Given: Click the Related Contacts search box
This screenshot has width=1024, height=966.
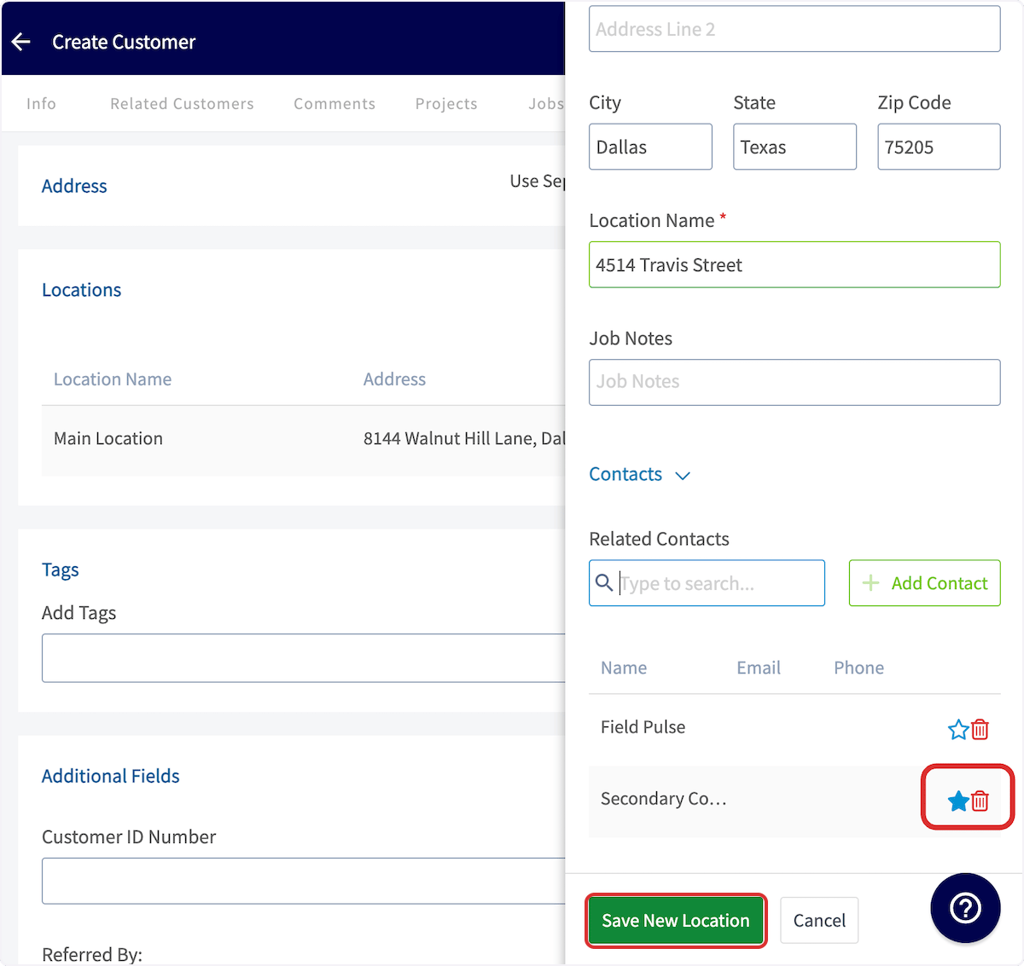Looking at the screenshot, I should [x=707, y=583].
